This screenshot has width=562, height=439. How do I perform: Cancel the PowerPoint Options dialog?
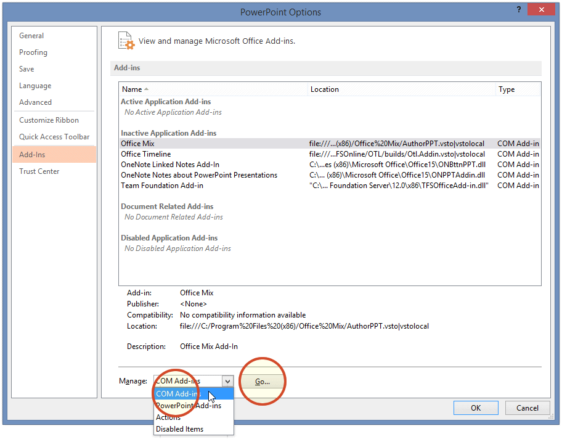(527, 408)
